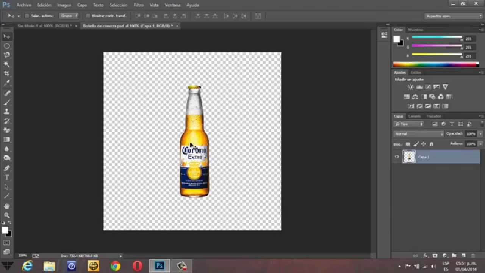This screenshot has width=485, height=273.
Task: Open the Filtro menu
Action: [139, 5]
